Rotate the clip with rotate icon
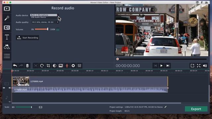Viewport: 212px width, 119px height. [42, 66]
